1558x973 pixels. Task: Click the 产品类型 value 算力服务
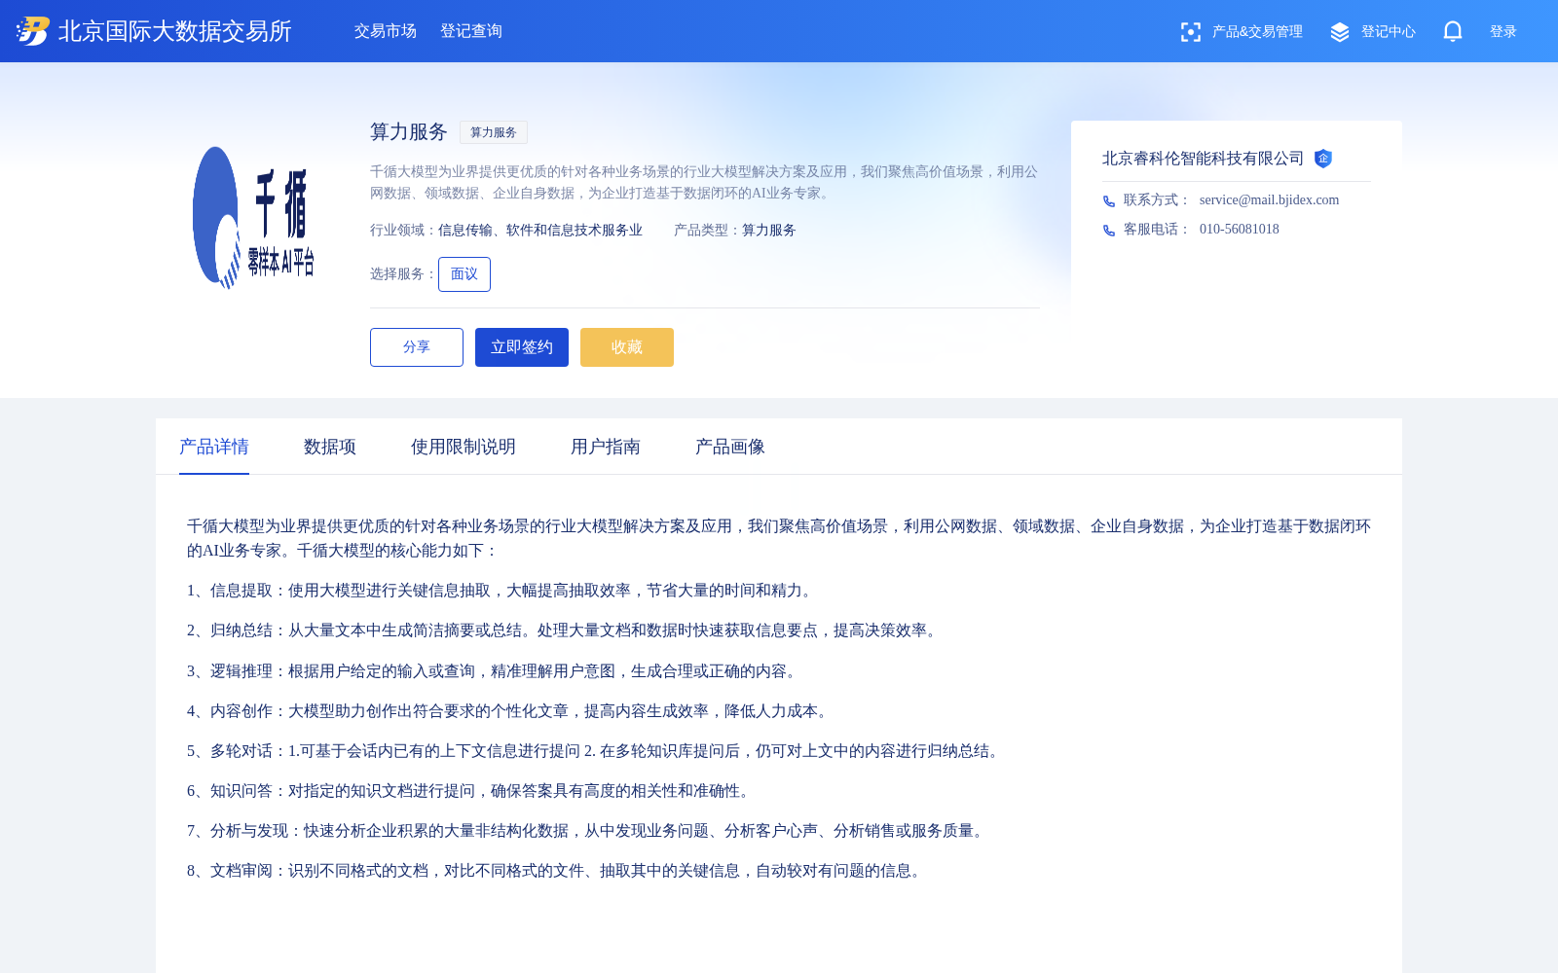click(769, 231)
